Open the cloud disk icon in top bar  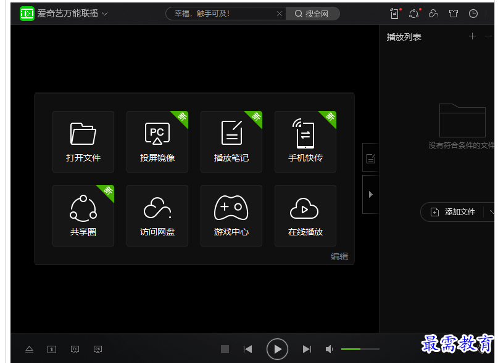(x=434, y=14)
